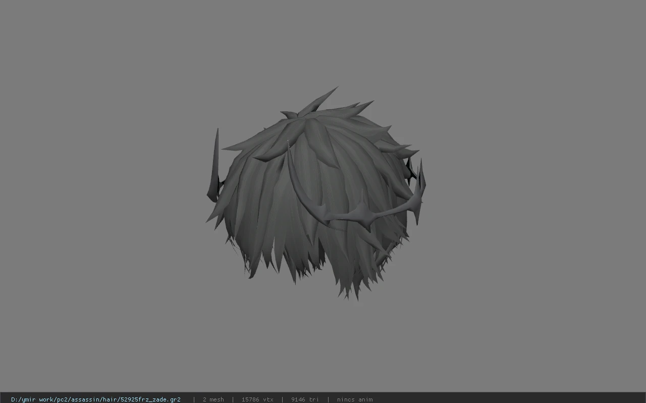The width and height of the screenshot is (646, 403).
Task: Click the "2 mesh" status entry
Action: pyautogui.click(x=213, y=399)
